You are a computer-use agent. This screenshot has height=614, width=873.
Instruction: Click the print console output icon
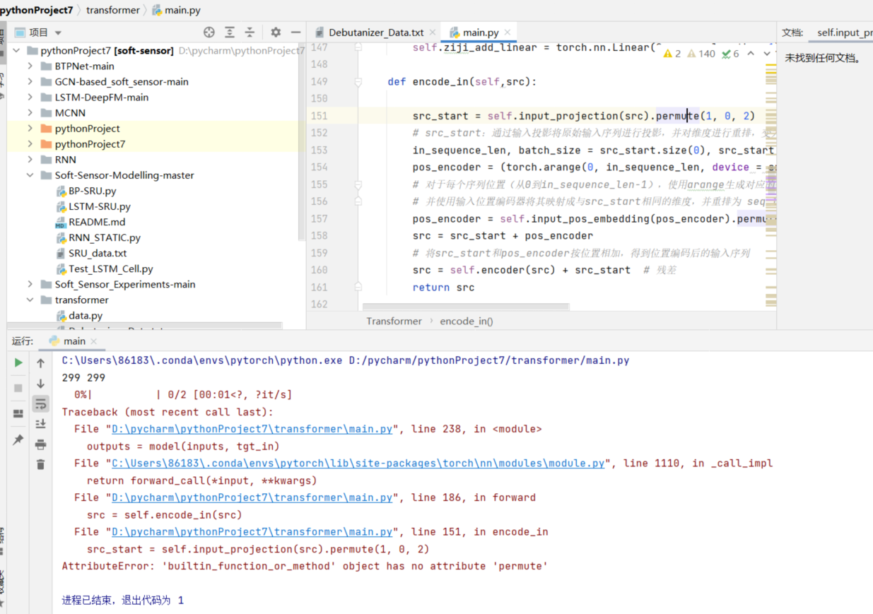40,444
